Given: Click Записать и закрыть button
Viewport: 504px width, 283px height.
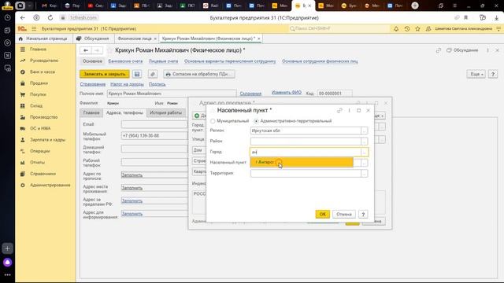Looking at the screenshot, I should 105,74.
